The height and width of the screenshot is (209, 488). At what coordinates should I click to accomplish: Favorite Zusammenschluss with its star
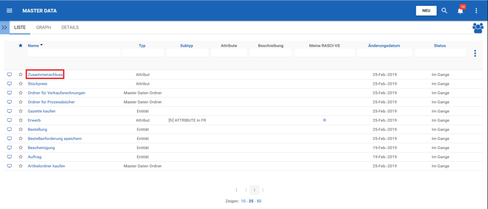[x=20, y=75]
